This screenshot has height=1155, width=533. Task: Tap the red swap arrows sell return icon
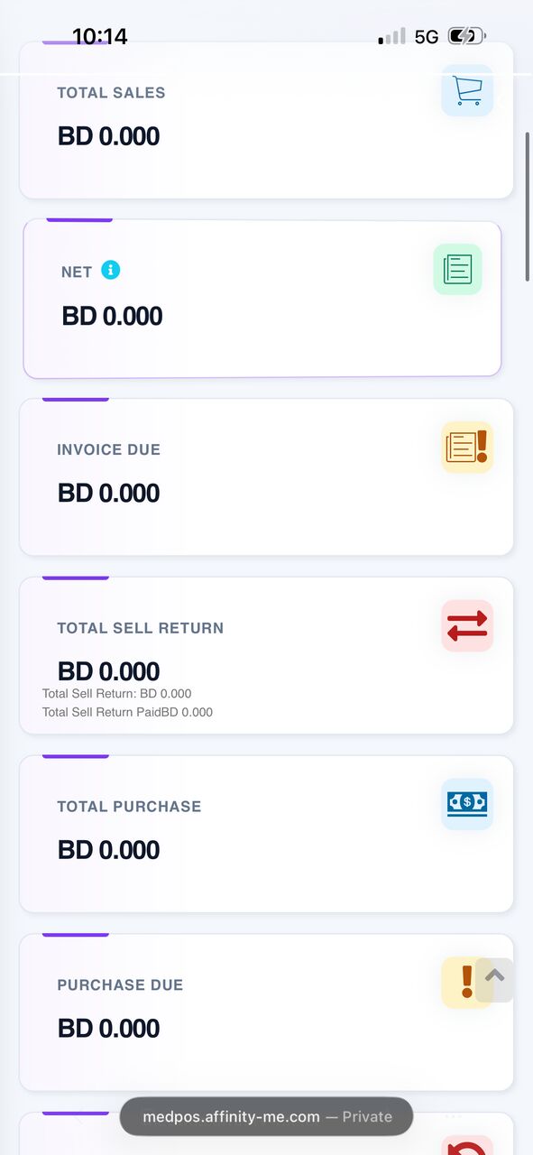(467, 625)
